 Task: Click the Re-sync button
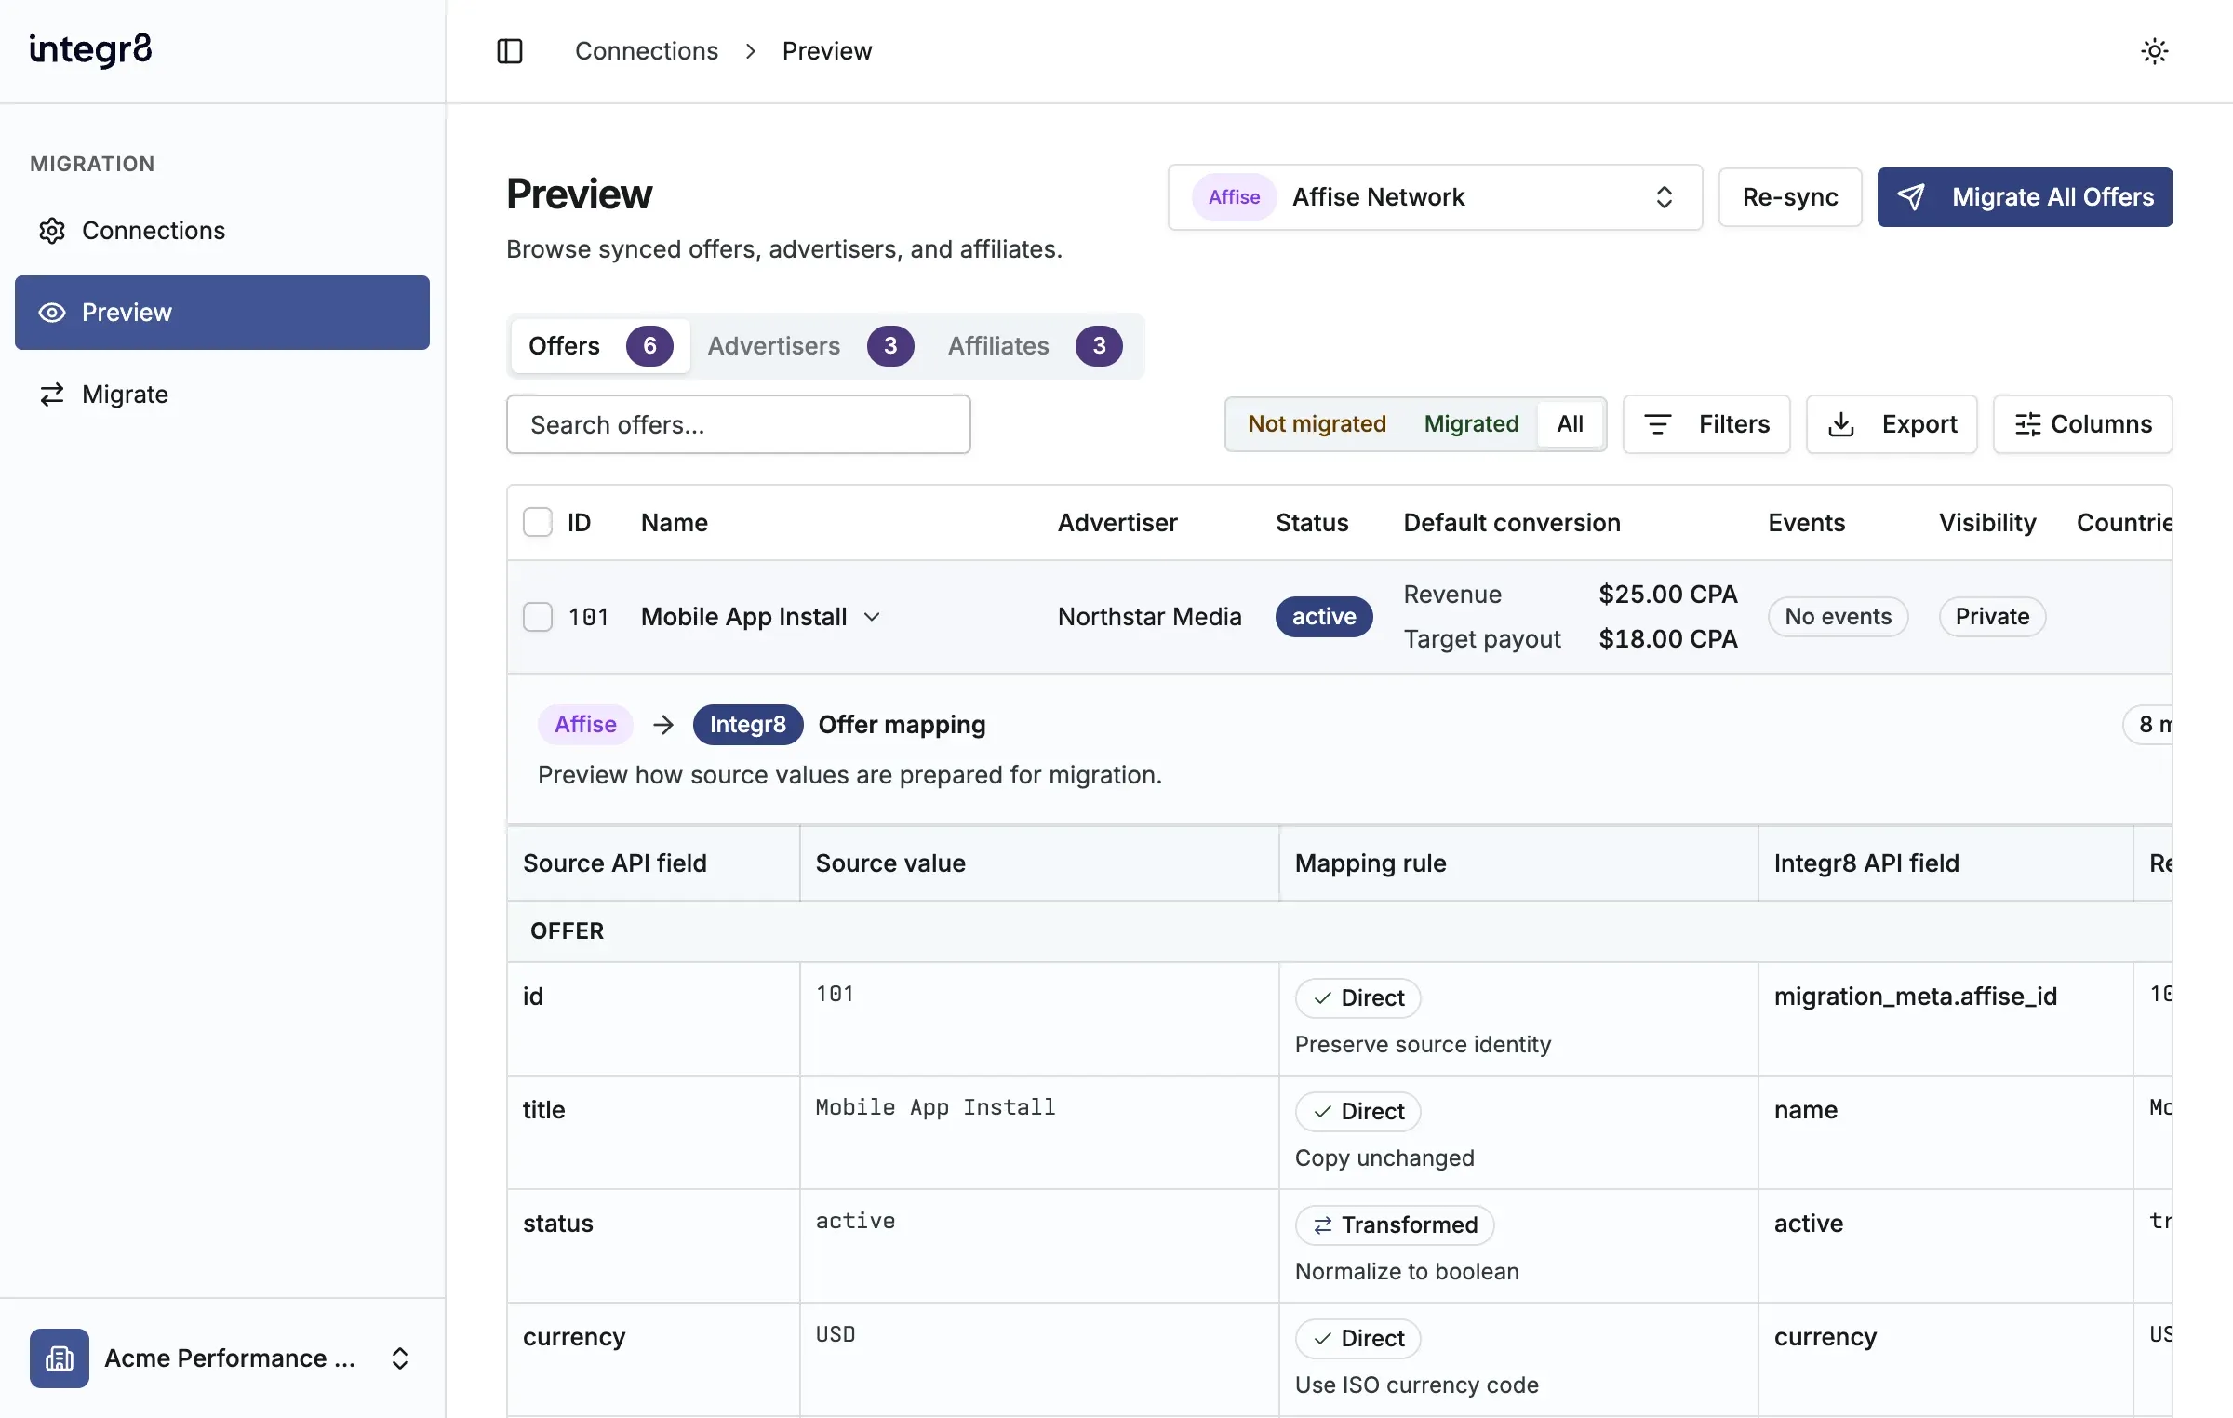coord(1790,197)
